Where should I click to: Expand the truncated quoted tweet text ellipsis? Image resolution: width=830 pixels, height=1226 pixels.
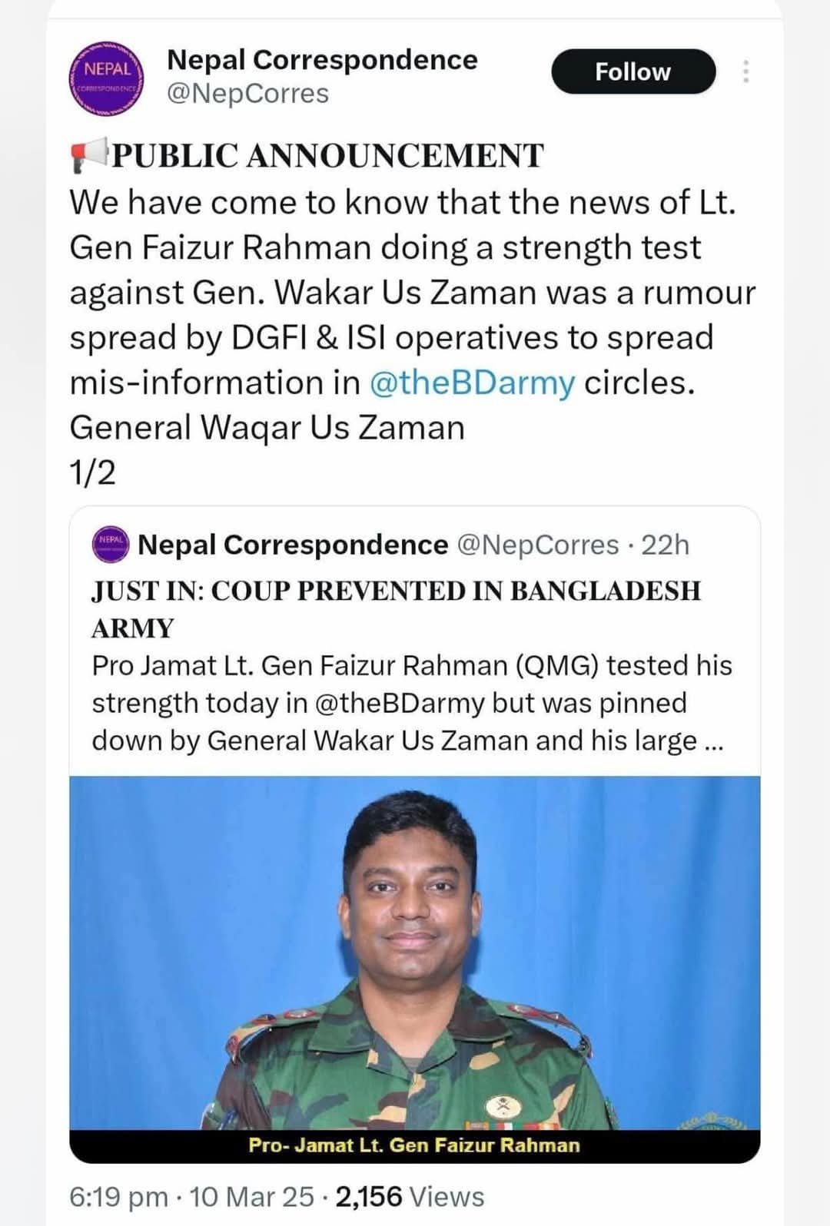click(712, 741)
